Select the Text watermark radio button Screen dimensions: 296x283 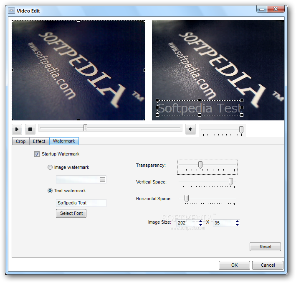(50, 191)
